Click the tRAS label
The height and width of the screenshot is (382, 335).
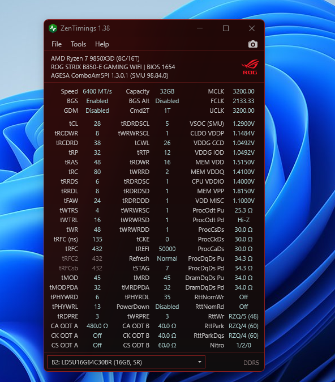pyautogui.click(x=71, y=162)
